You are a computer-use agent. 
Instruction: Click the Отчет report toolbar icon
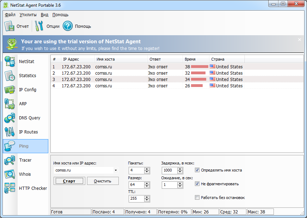coord(10,26)
